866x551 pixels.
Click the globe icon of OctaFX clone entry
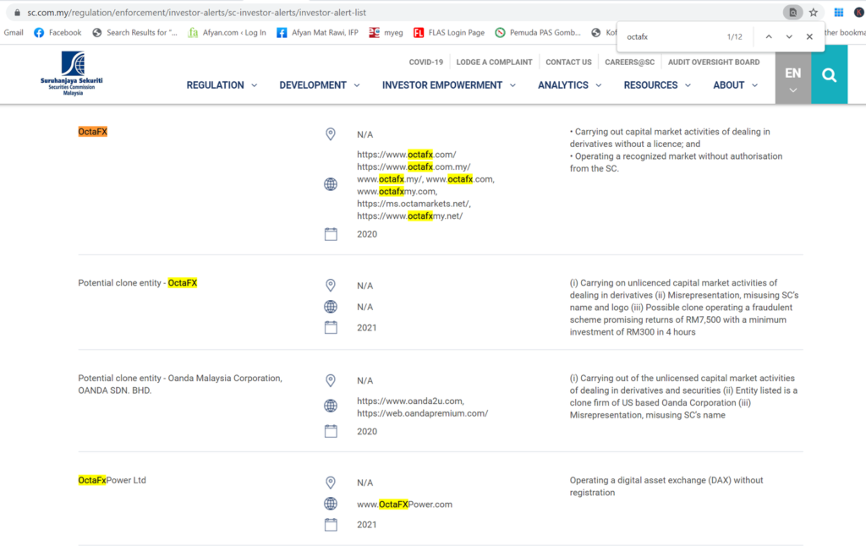click(x=331, y=307)
